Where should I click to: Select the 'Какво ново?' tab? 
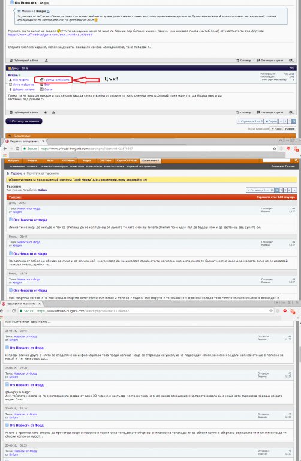point(150,161)
